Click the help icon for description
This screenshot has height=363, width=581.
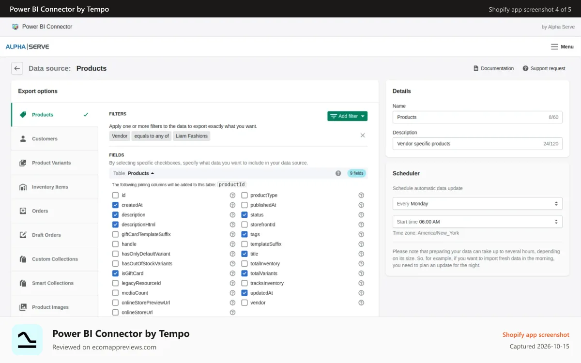coord(232,215)
